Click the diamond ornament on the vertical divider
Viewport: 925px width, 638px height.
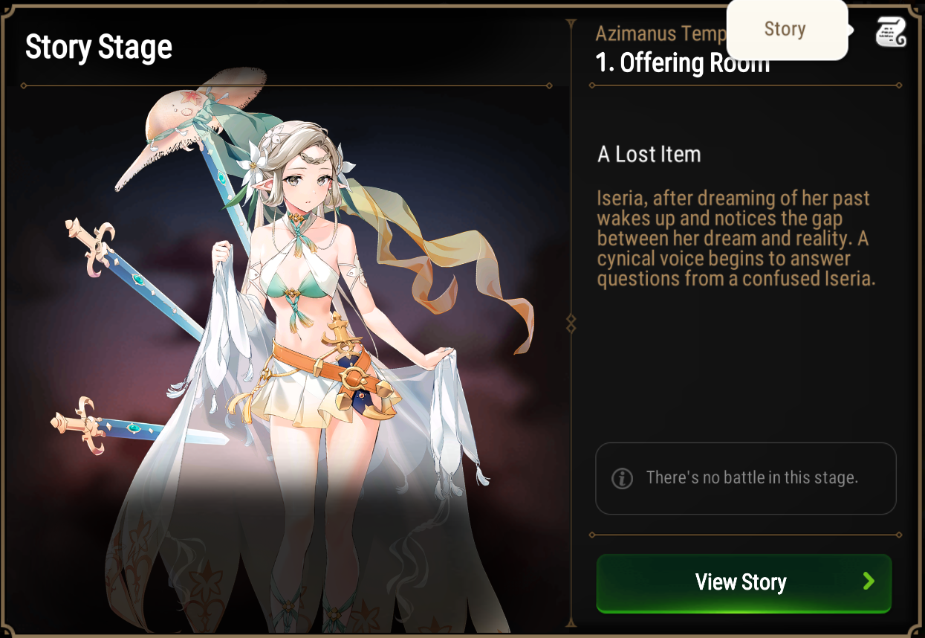click(571, 323)
